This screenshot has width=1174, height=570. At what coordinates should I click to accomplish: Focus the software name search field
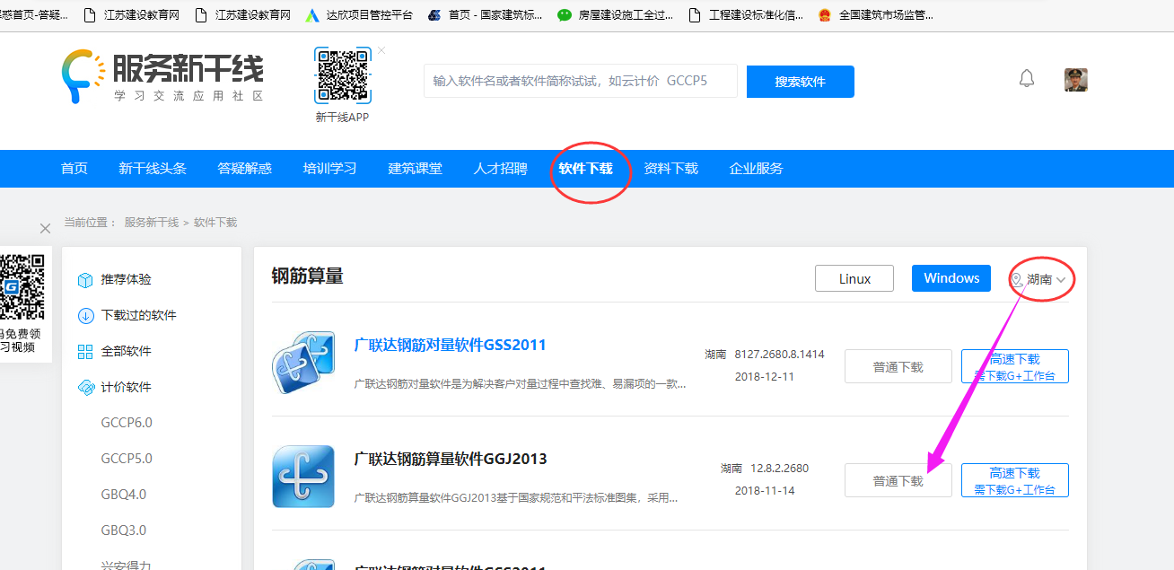581,81
